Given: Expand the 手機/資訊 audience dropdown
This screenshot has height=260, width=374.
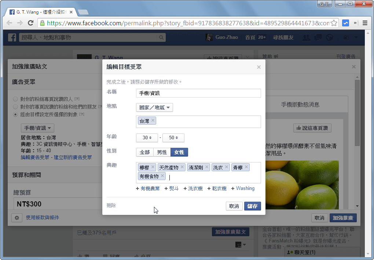Looking at the screenshot, I should point(37,128).
